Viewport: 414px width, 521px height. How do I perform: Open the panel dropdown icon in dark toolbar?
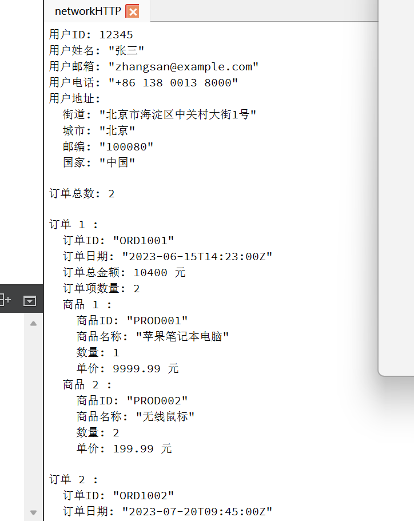30,301
